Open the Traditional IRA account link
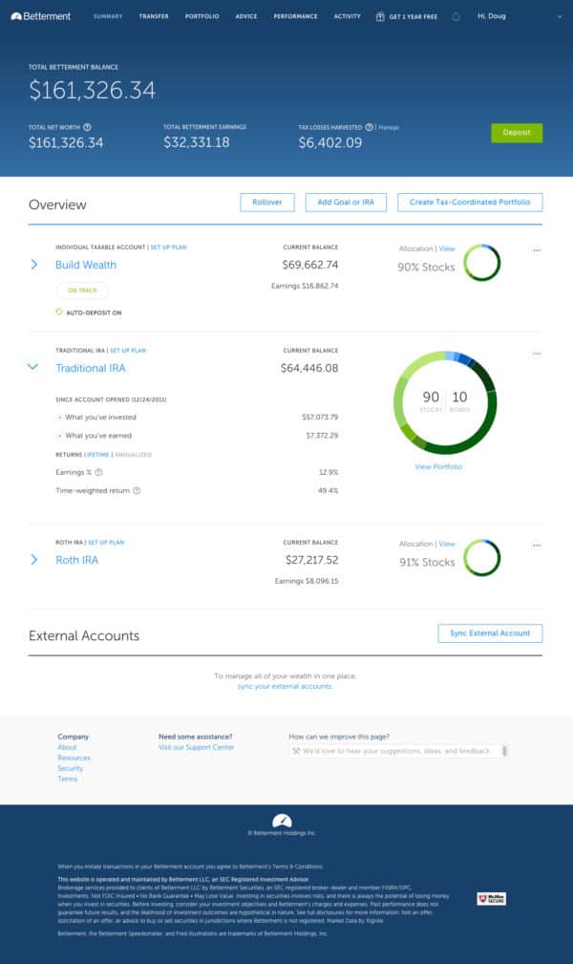 click(x=91, y=368)
